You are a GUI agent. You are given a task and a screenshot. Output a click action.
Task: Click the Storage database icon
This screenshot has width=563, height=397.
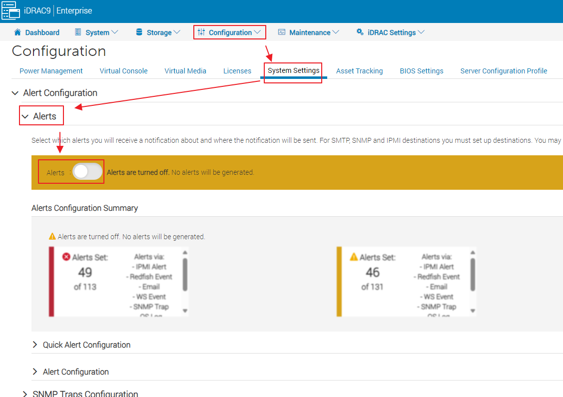(x=139, y=32)
